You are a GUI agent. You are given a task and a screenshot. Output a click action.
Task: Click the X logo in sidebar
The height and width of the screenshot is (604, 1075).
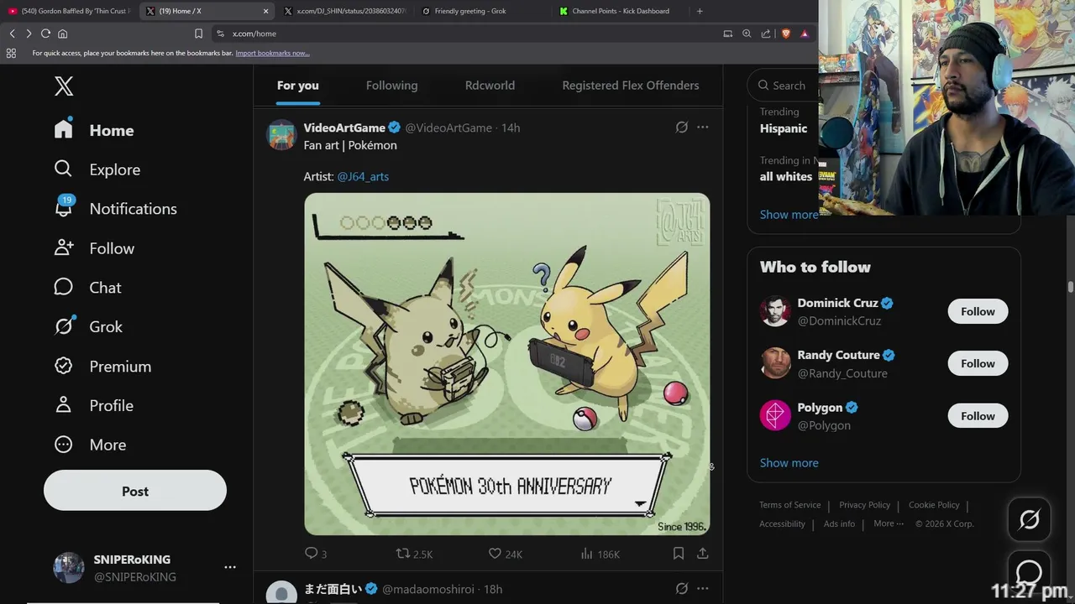(64, 86)
